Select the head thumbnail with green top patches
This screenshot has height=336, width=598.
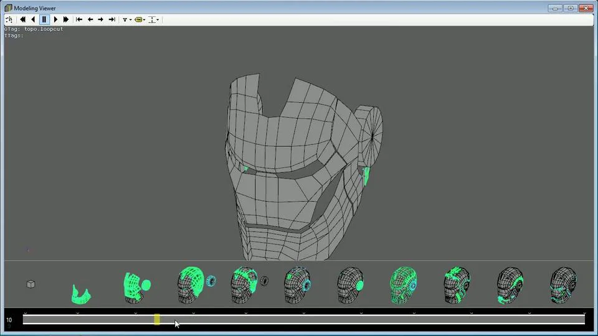tap(457, 285)
